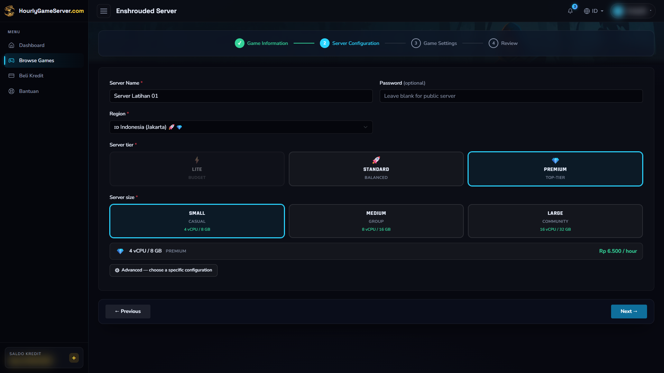Open the Region dropdown
664x373 pixels.
pyautogui.click(x=241, y=127)
